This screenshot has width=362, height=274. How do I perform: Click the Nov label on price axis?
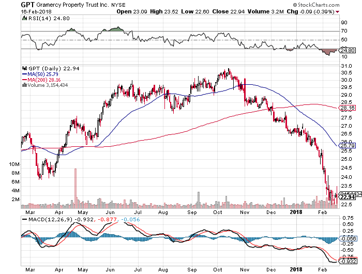pyautogui.click(x=245, y=212)
